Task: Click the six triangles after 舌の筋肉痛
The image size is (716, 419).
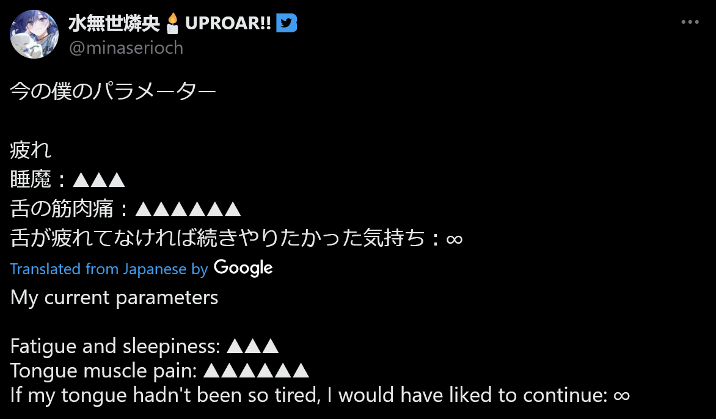Action: [x=188, y=209]
